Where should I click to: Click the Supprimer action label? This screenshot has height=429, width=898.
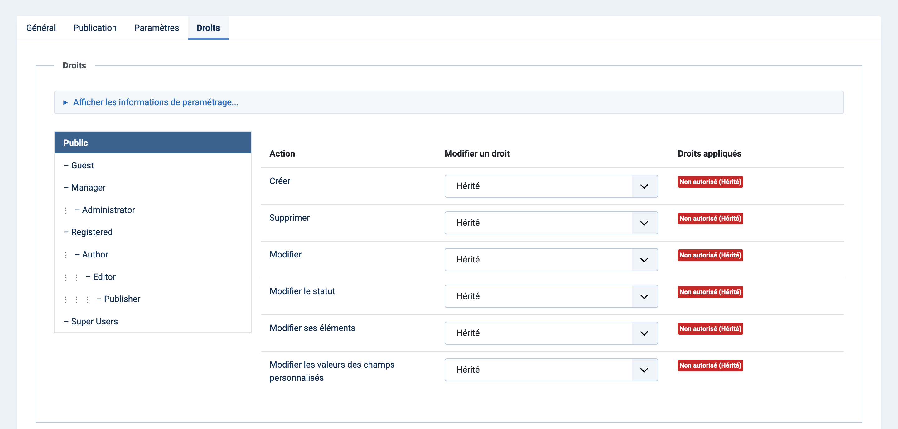(289, 218)
